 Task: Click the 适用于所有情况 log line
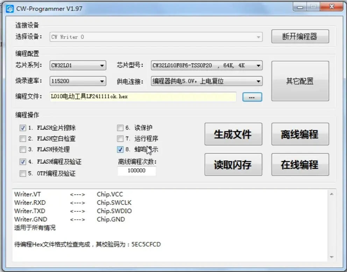pyautogui.click(x=35, y=228)
